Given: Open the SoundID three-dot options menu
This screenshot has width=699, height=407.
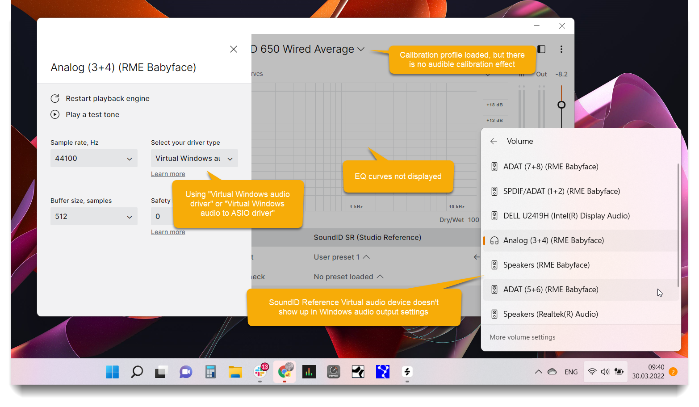Looking at the screenshot, I should point(561,49).
